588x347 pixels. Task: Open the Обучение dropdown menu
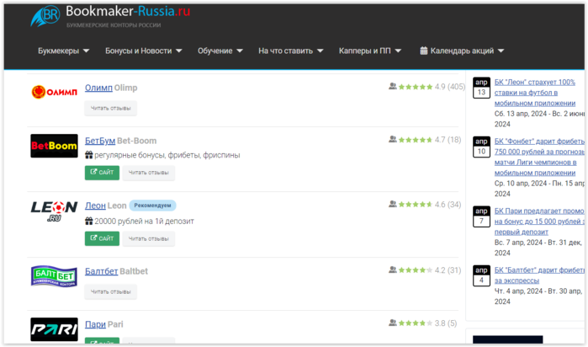click(x=220, y=51)
